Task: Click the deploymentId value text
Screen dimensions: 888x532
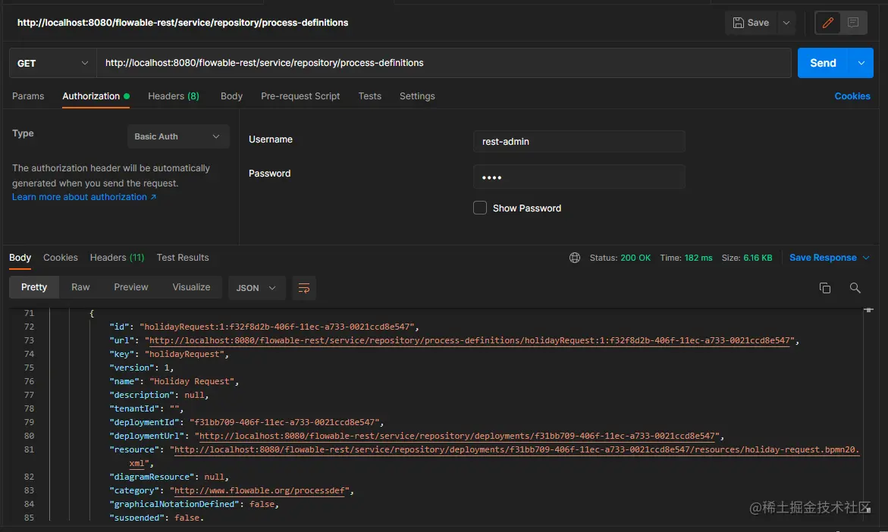Action: click(284, 422)
